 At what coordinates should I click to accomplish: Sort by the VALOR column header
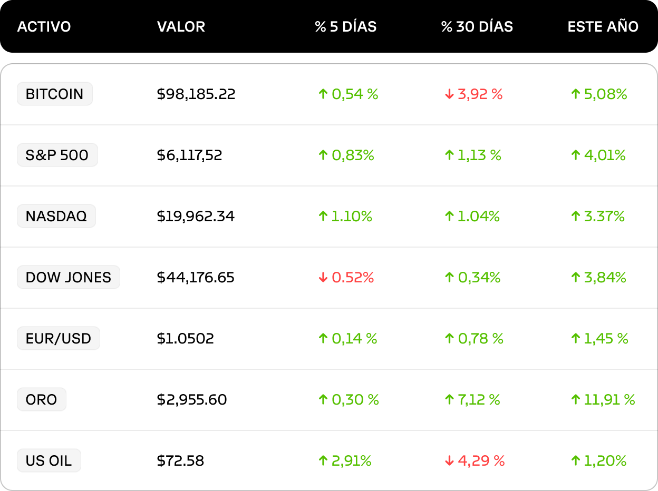tap(181, 27)
